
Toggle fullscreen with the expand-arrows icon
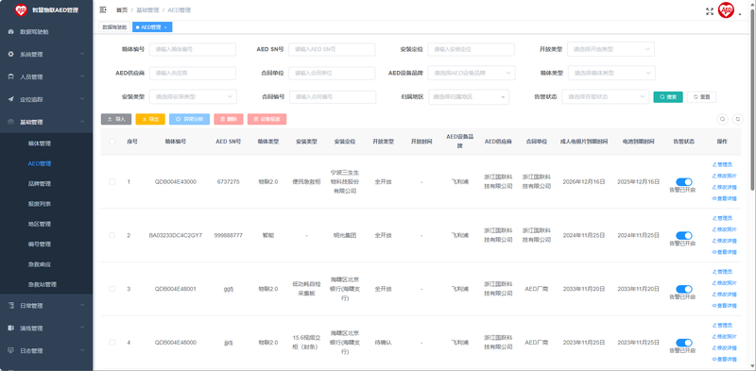710,11
